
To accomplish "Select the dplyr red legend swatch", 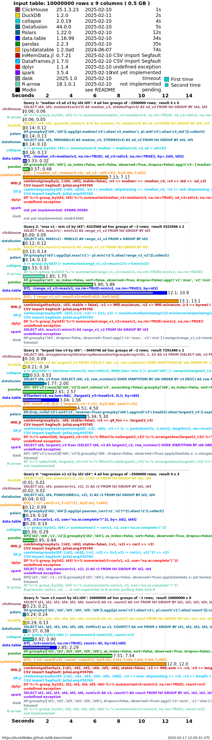I will click(x=17, y=67).
